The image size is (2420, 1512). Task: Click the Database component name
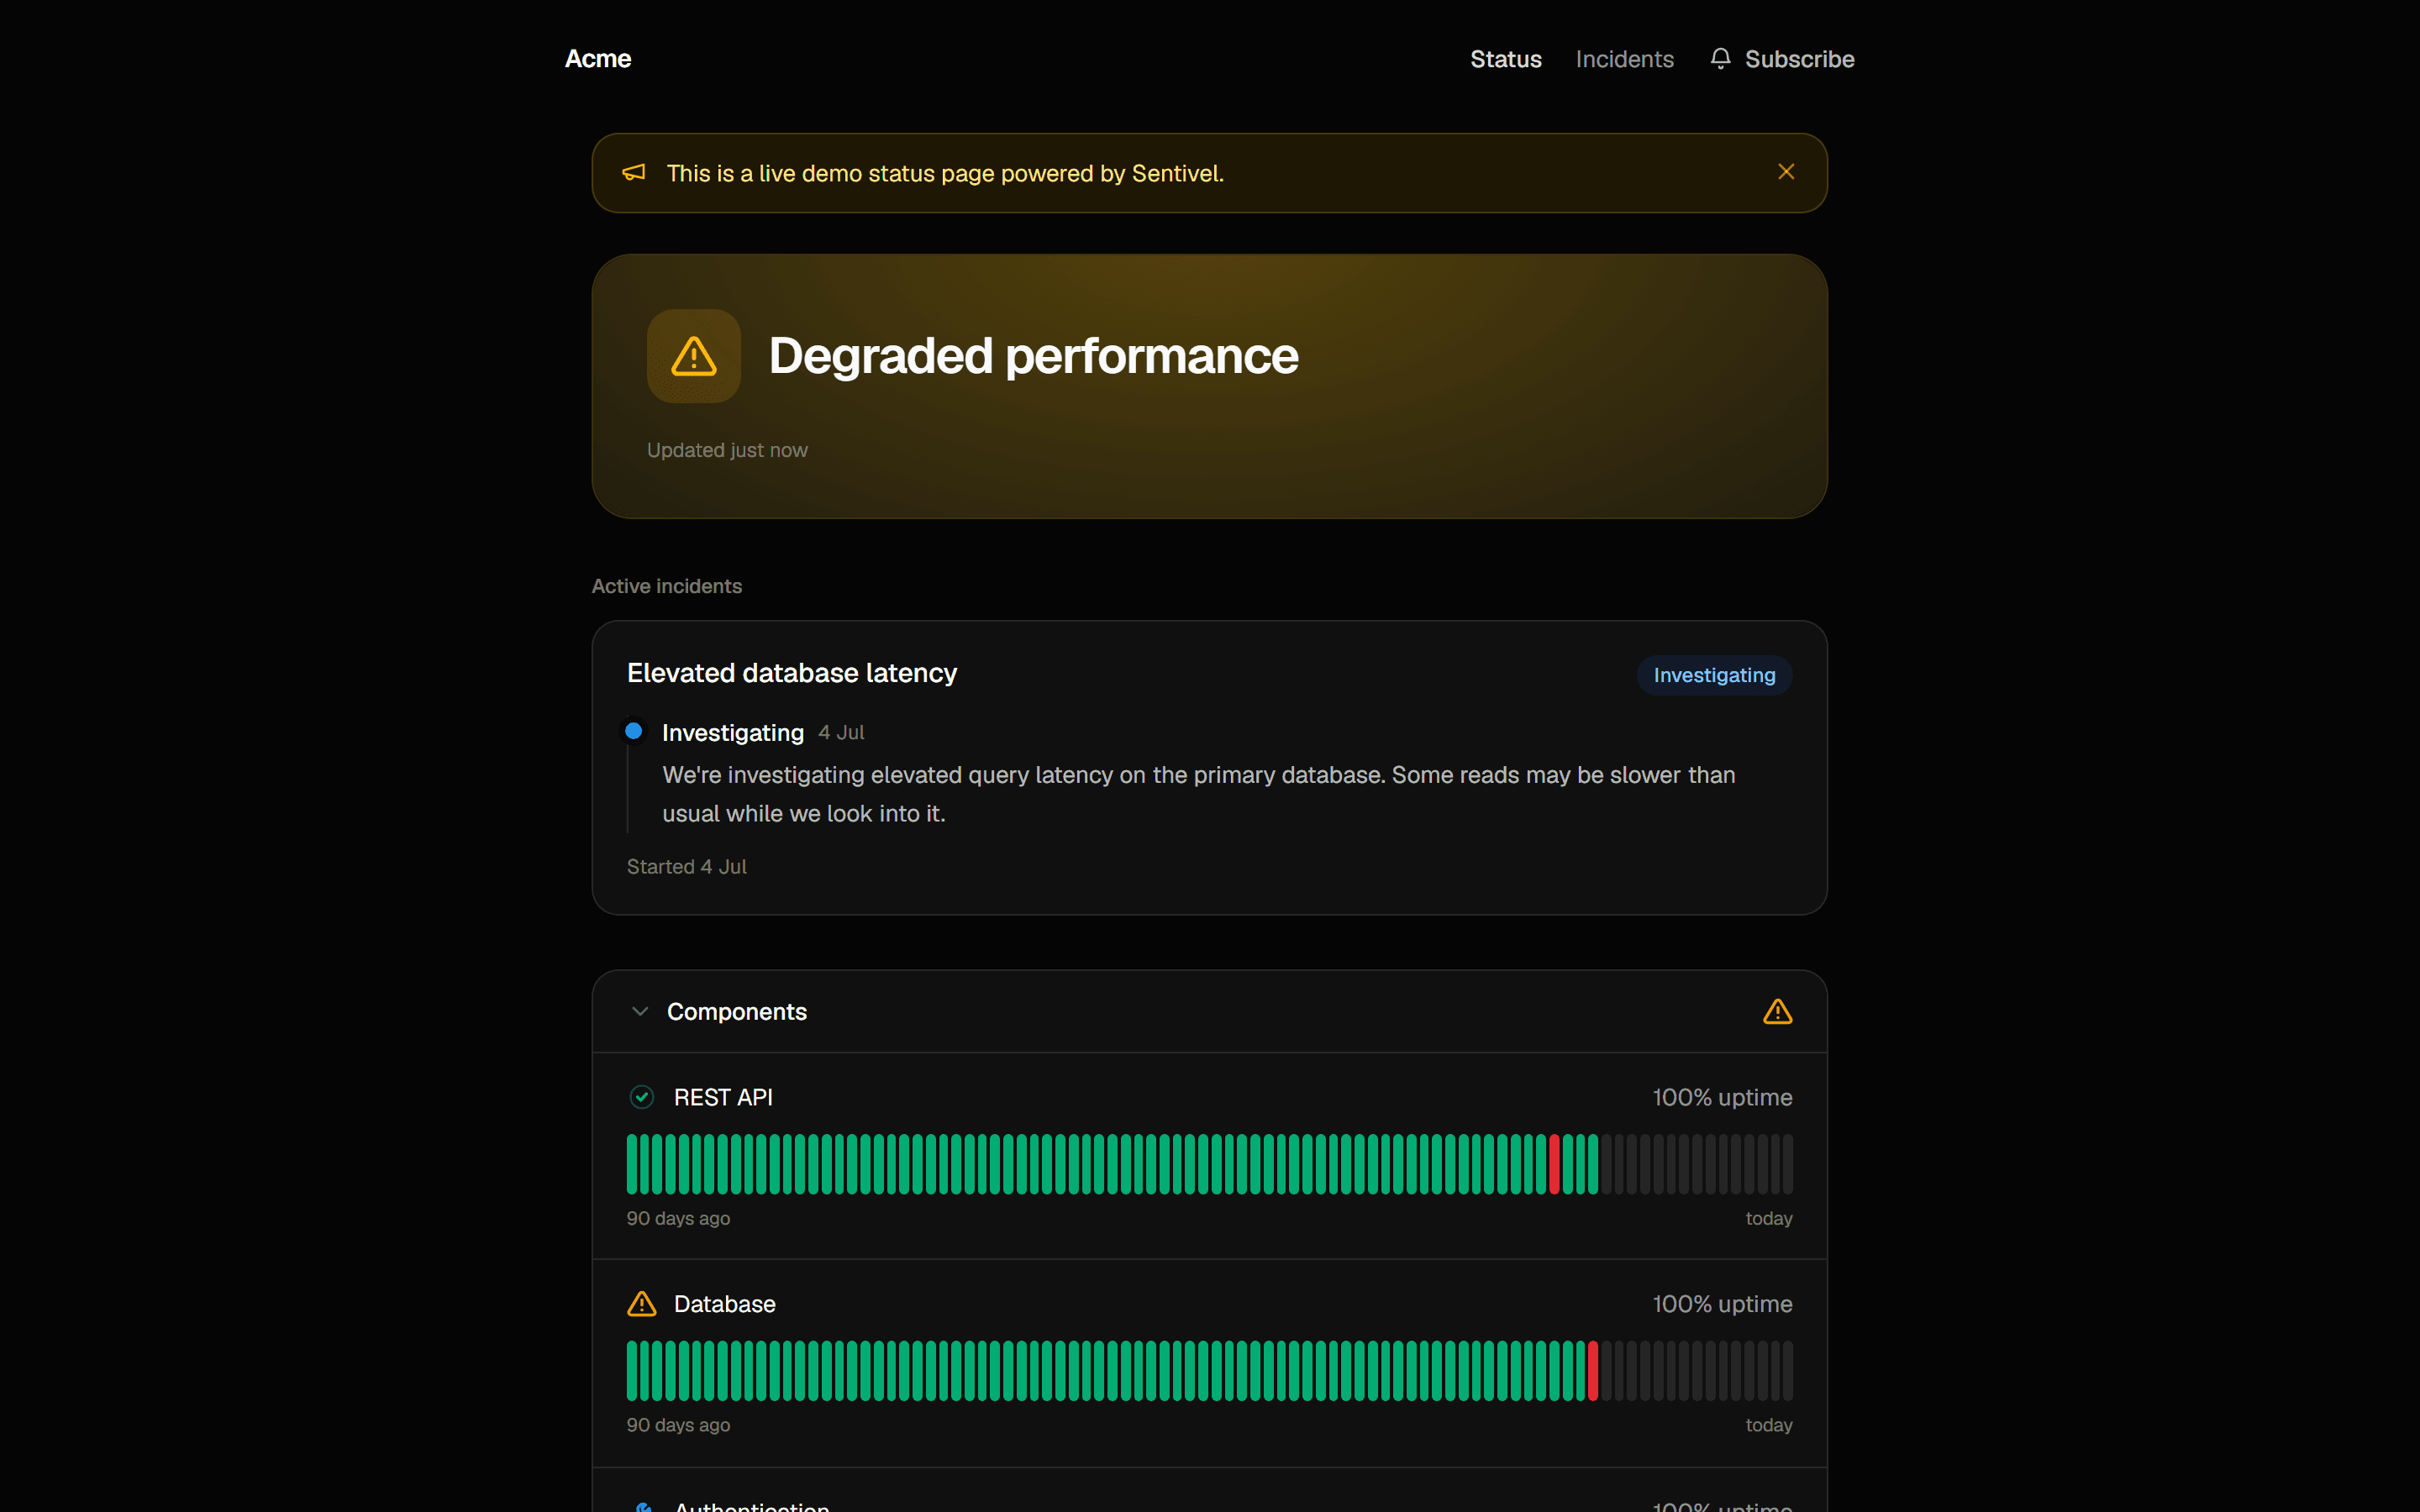[x=725, y=1304]
